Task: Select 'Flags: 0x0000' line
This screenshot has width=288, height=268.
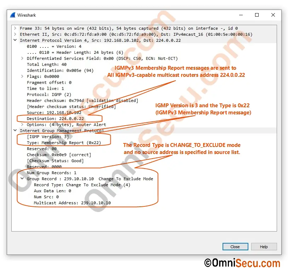Action: tap(43, 76)
